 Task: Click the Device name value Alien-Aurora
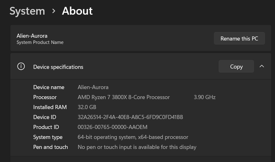(93, 87)
